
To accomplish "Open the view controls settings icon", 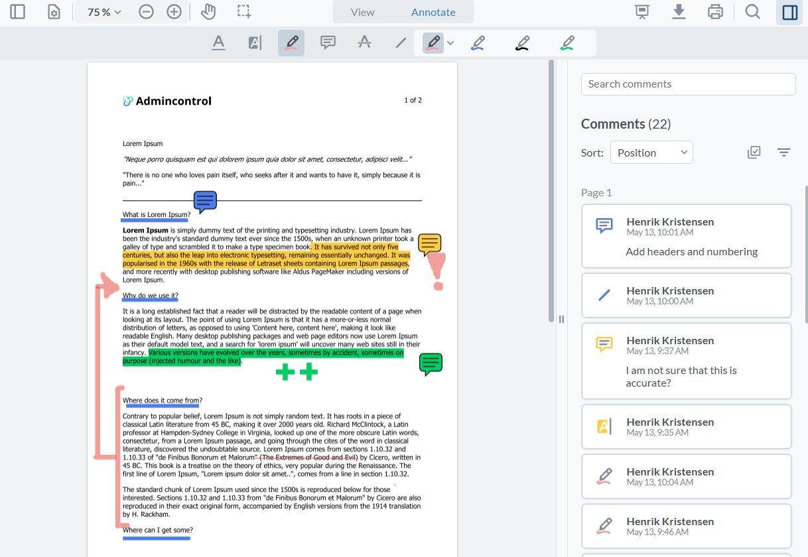I will 54,12.
